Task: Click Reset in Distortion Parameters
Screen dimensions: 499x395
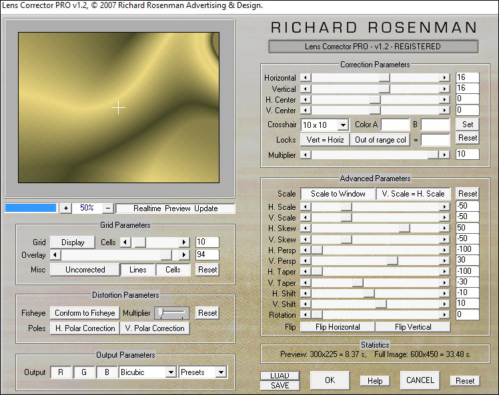Action: pos(207,313)
